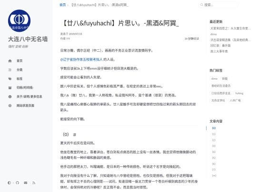Select the 口估估前步走走 tag chip
The height and width of the screenshot is (192, 257).
pos(221,93)
